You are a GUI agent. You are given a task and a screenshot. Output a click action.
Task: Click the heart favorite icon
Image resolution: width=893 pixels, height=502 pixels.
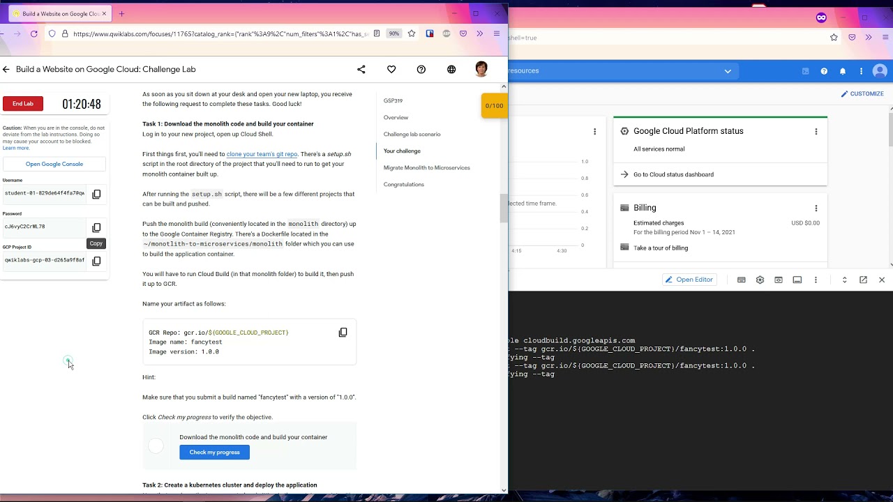point(391,69)
